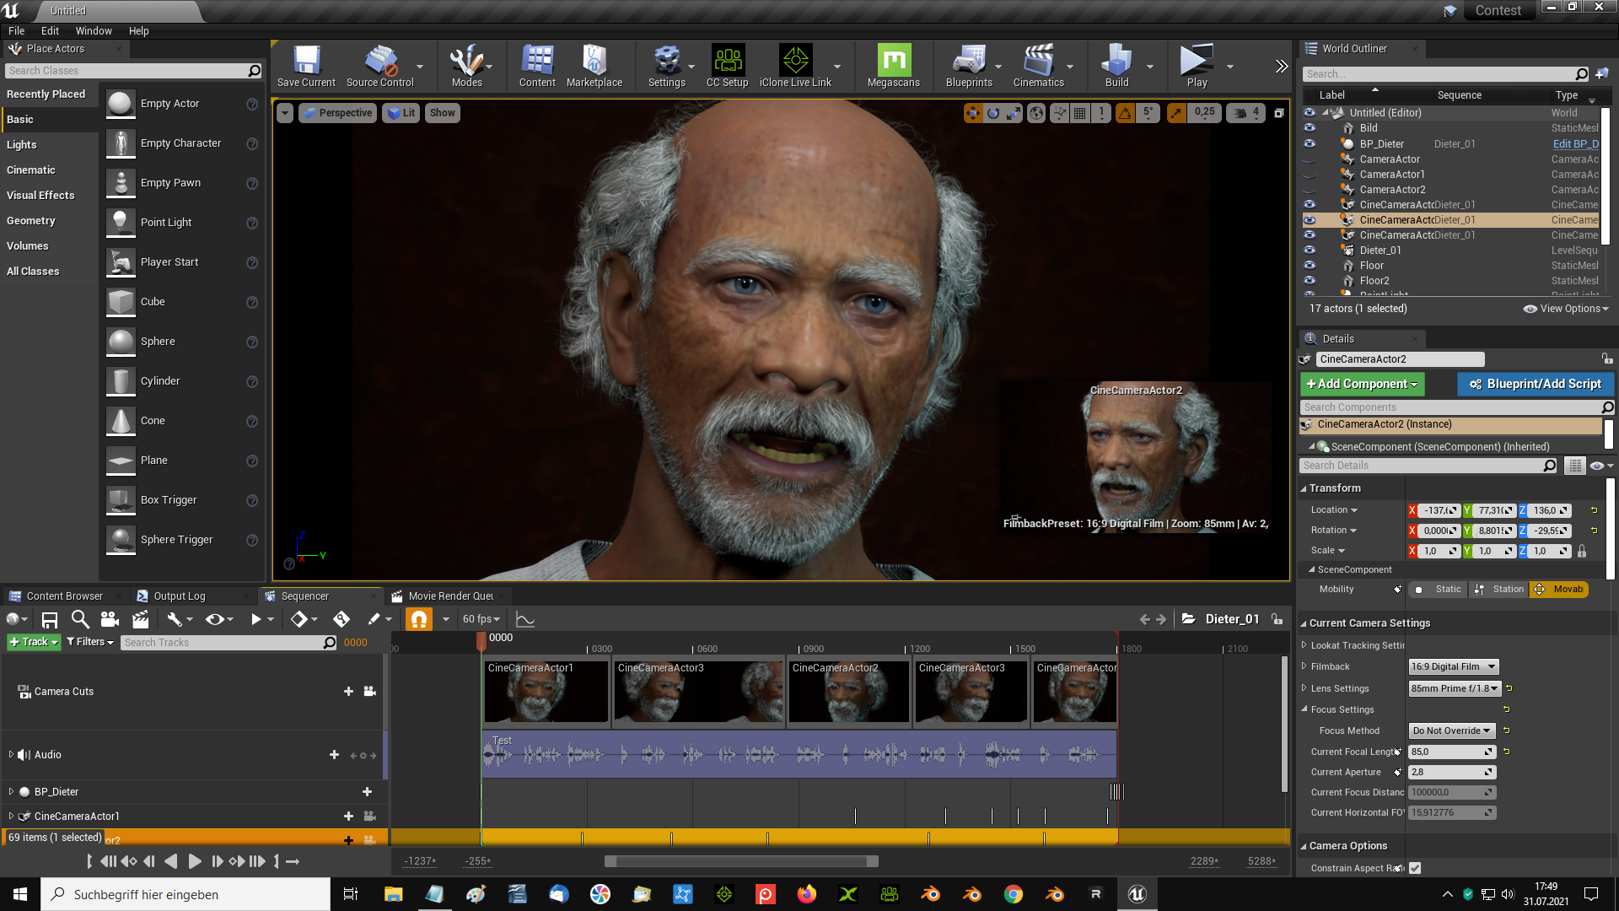The width and height of the screenshot is (1619, 911).
Task: Click the green Add Component button
Action: pyautogui.click(x=1362, y=384)
